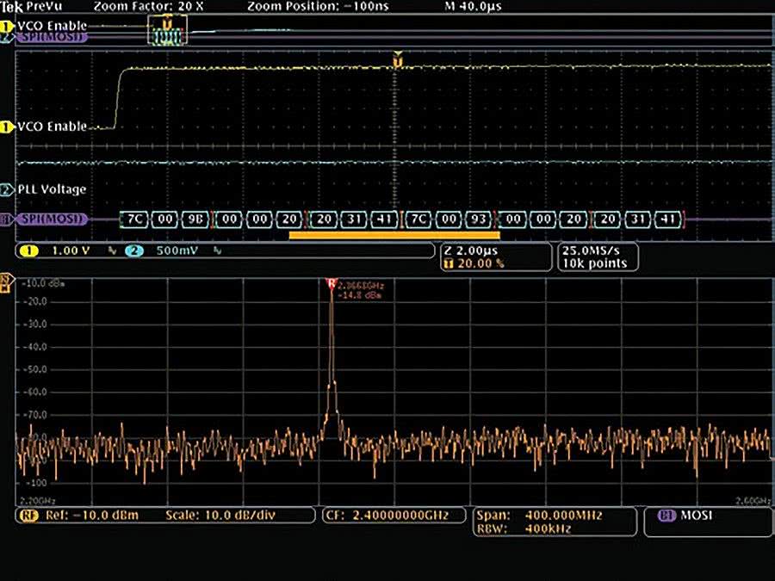Click the channel 2 PLL Voltage marker
The image size is (775, 581).
[8, 189]
